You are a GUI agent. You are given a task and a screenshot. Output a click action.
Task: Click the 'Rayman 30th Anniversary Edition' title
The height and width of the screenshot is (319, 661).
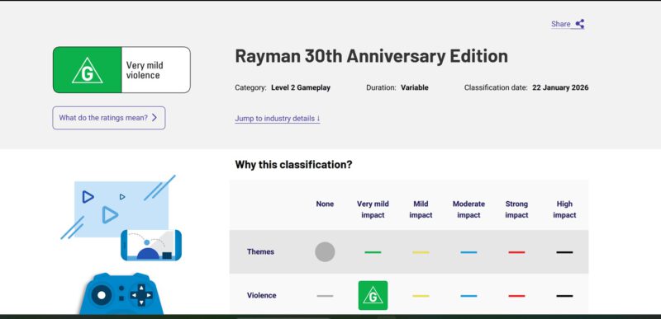click(371, 56)
